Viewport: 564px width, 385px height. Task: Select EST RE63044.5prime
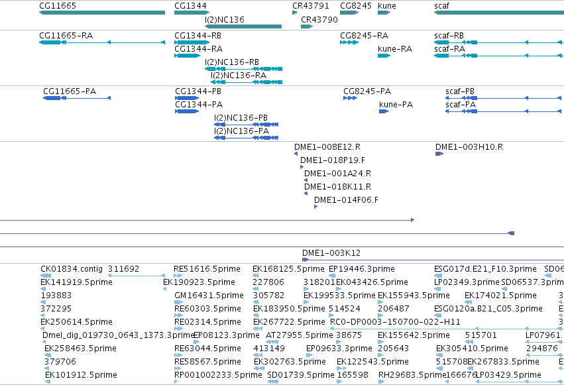pos(178,356)
